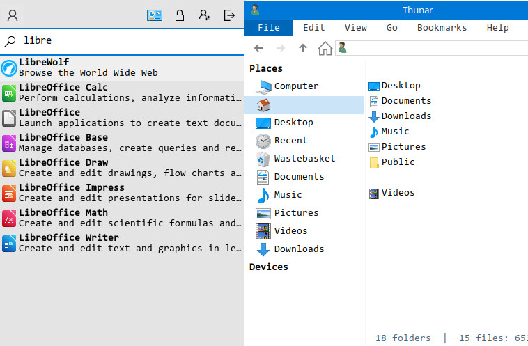Image resolution: width=528 pixels, height=346 pixels.
Task: Click the Home toolbar button in Thunar
Action: click(325, 48)
